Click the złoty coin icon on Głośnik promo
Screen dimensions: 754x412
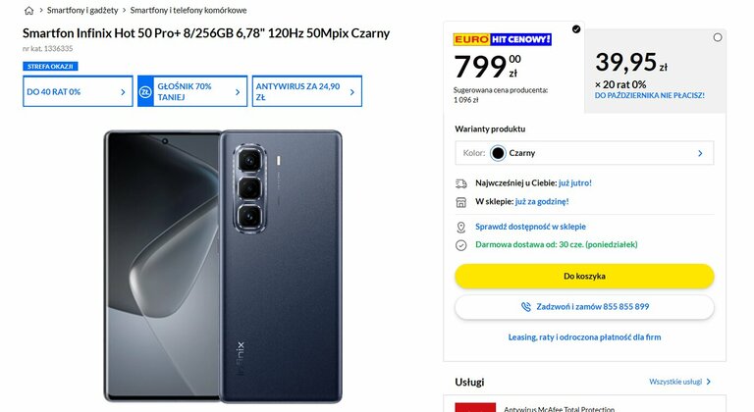coord(145,91)
